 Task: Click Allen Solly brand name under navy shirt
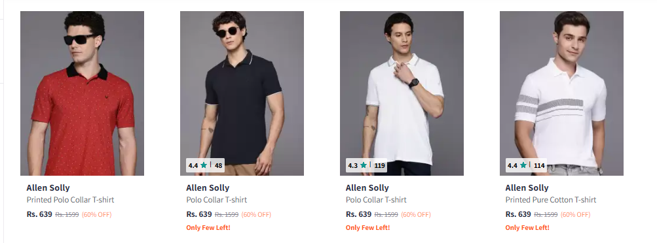208,188
